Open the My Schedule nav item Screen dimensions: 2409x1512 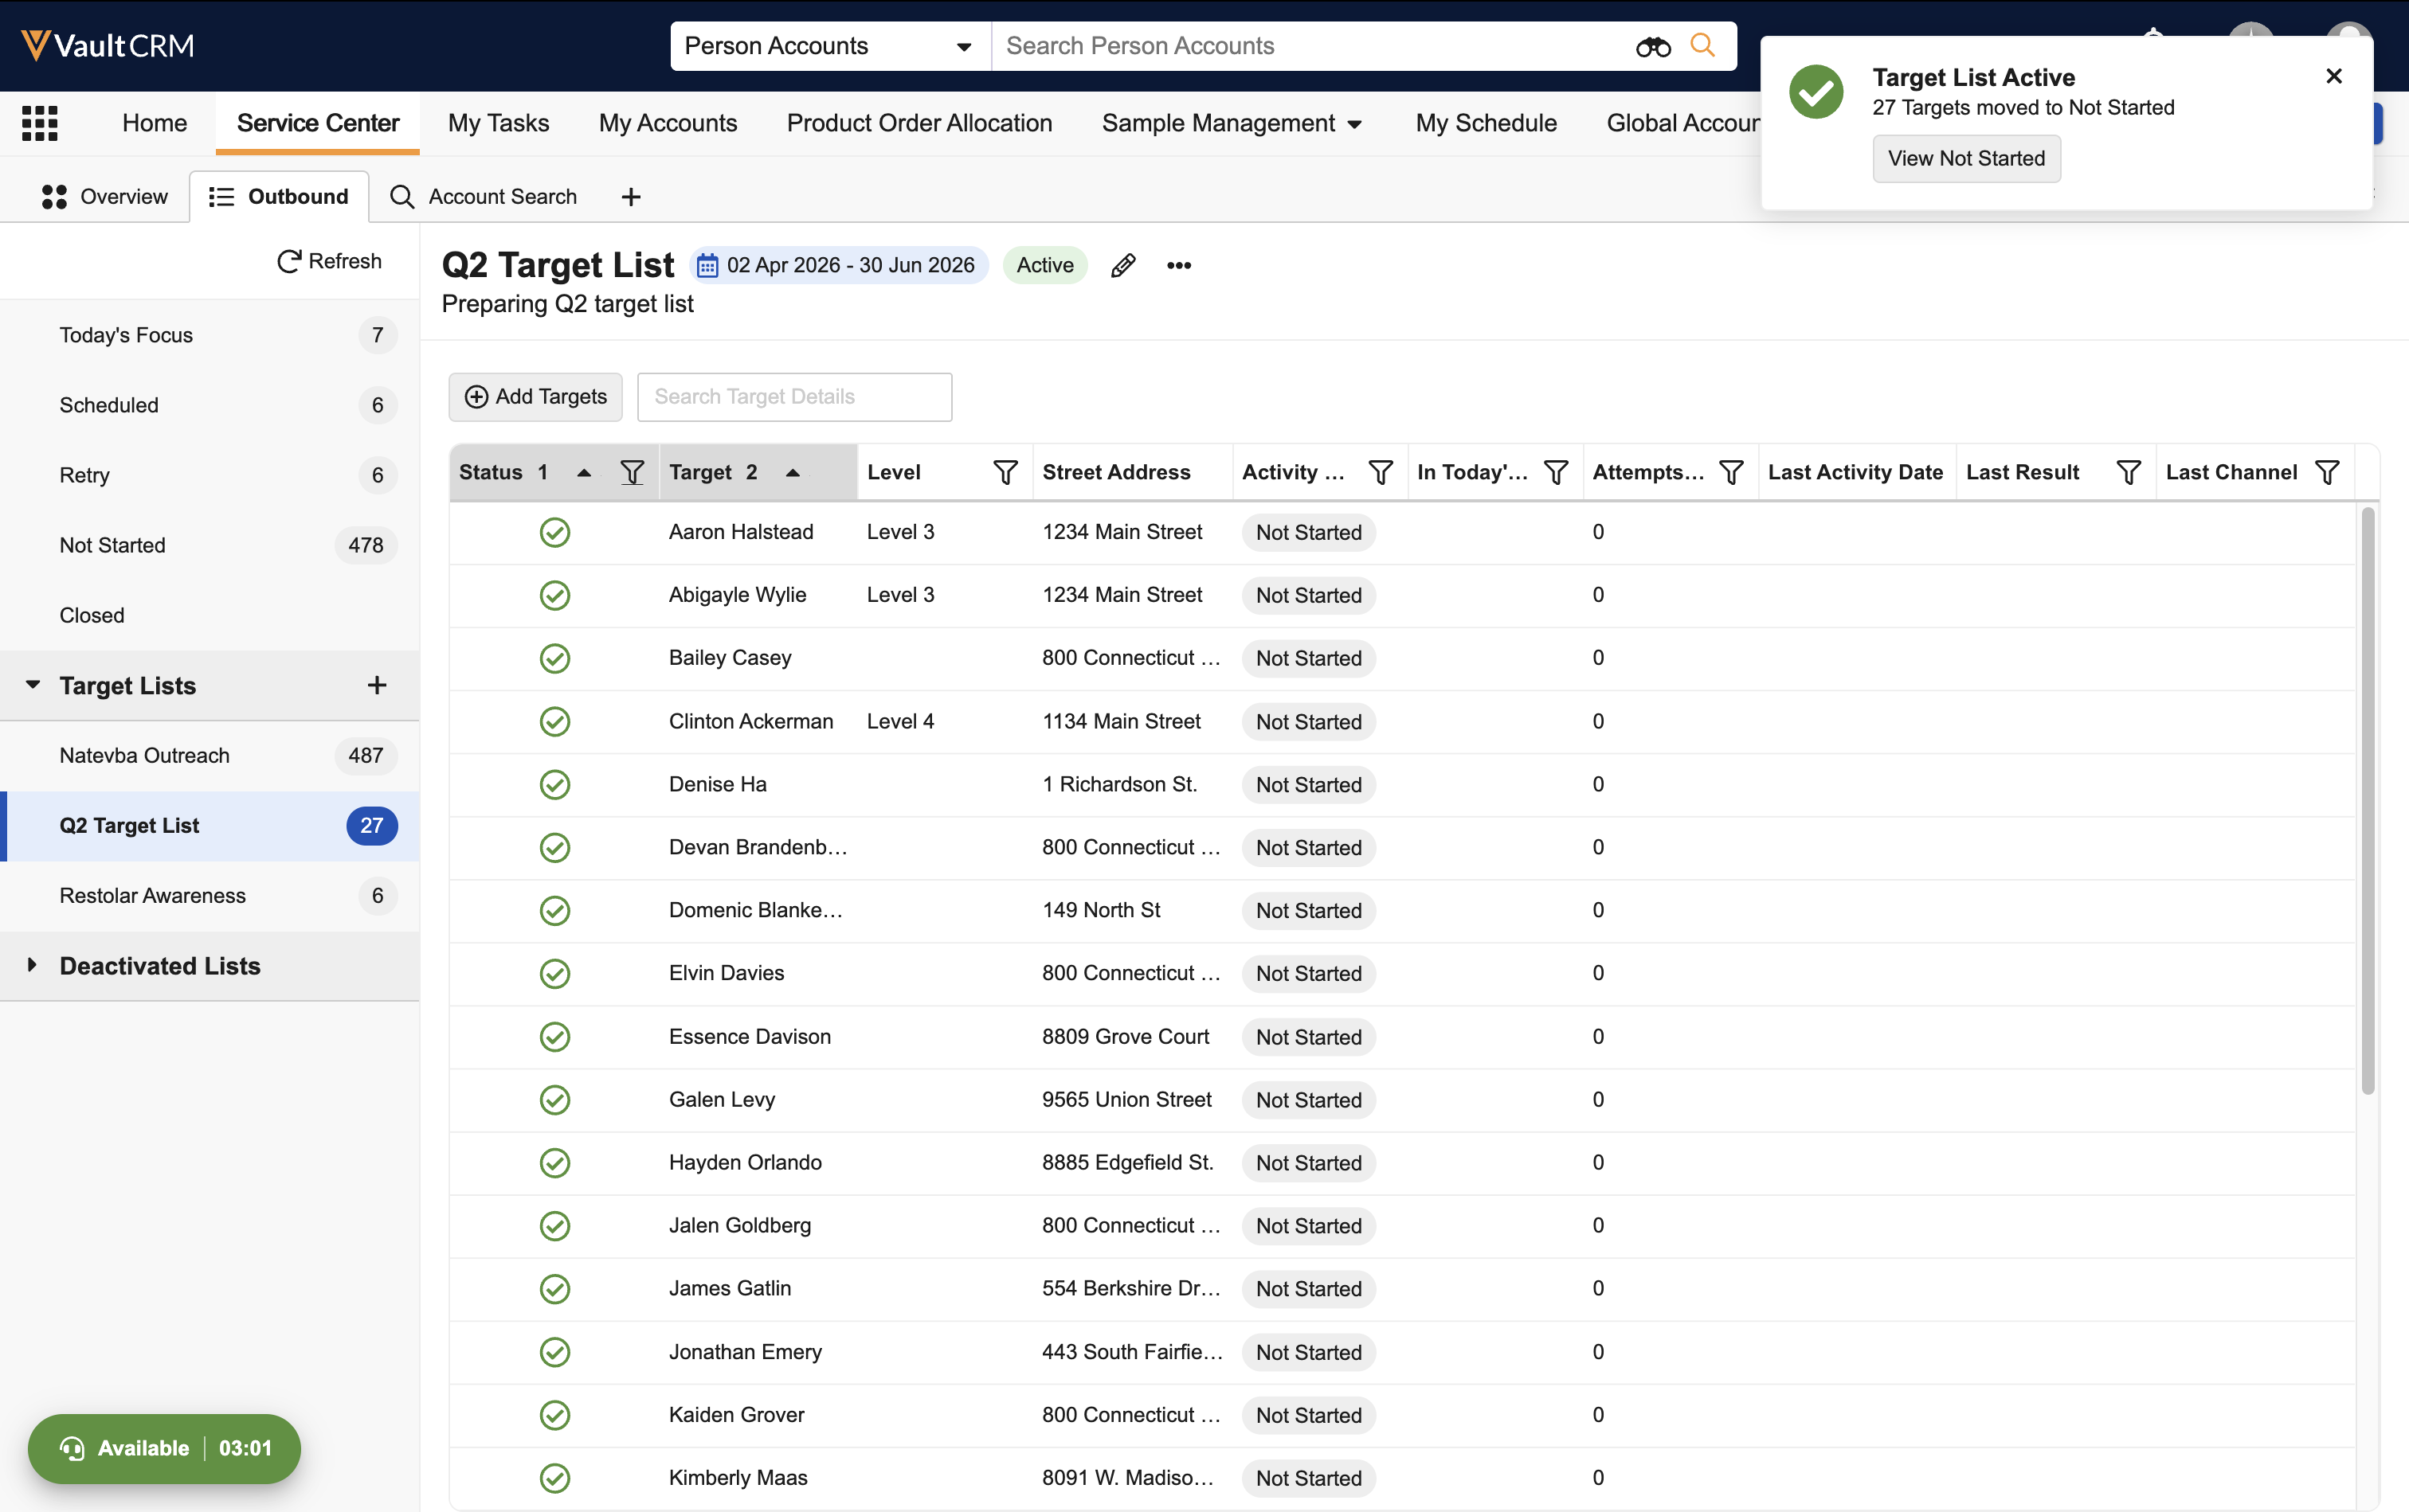click(1486, 123)
